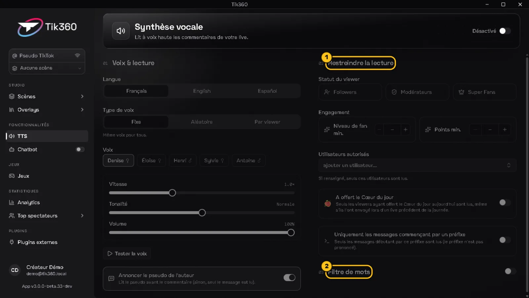Click the wifi connection icon by Pseudo TikTok
This screenshot has width=529, height=298.
pos(77,56)
